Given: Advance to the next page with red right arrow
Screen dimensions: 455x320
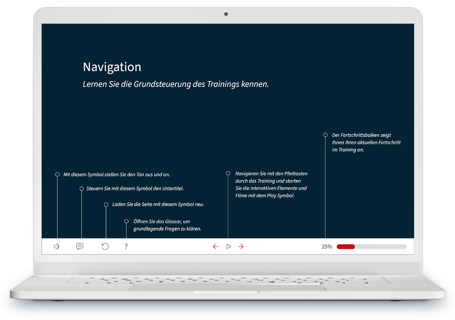Looking at the screenshot, I should (x=241, y=246).
